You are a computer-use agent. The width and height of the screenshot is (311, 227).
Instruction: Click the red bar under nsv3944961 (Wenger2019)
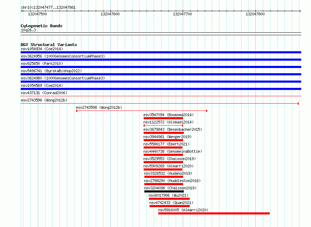pos(163,140)
